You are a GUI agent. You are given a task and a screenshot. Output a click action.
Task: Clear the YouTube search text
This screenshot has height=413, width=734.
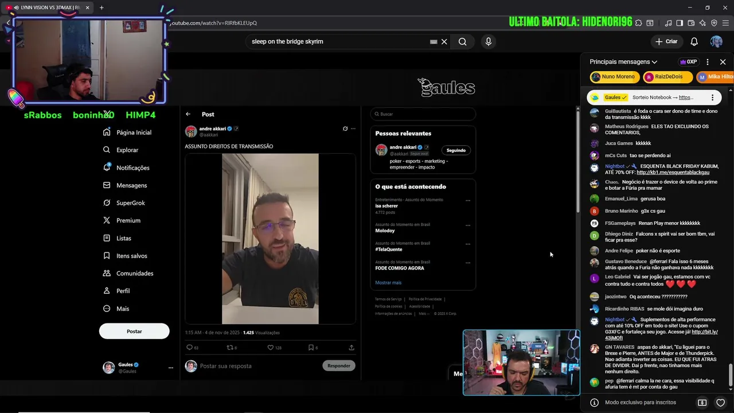(444, 41)
